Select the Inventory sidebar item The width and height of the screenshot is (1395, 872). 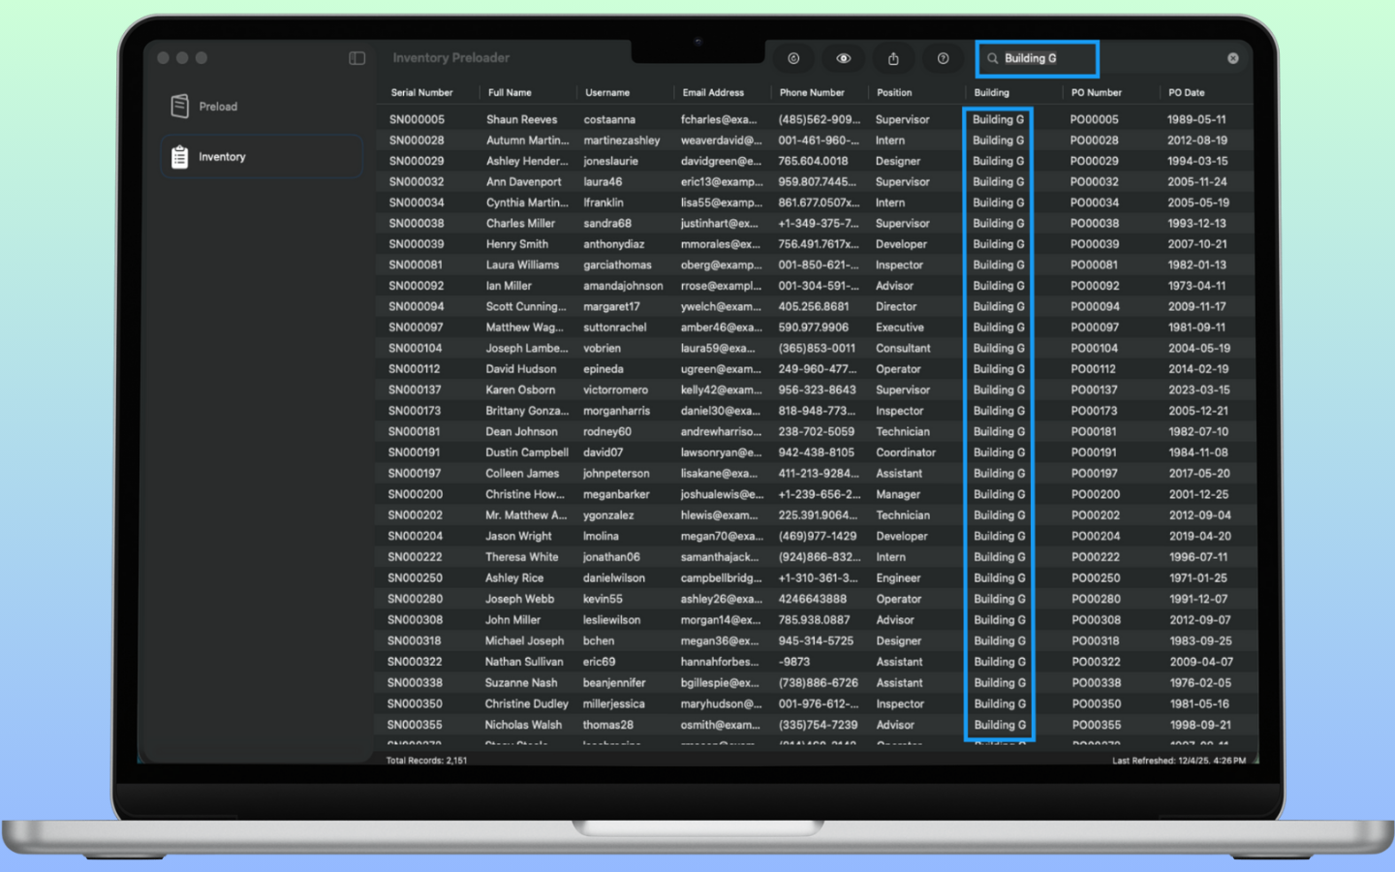pos(222,157)
